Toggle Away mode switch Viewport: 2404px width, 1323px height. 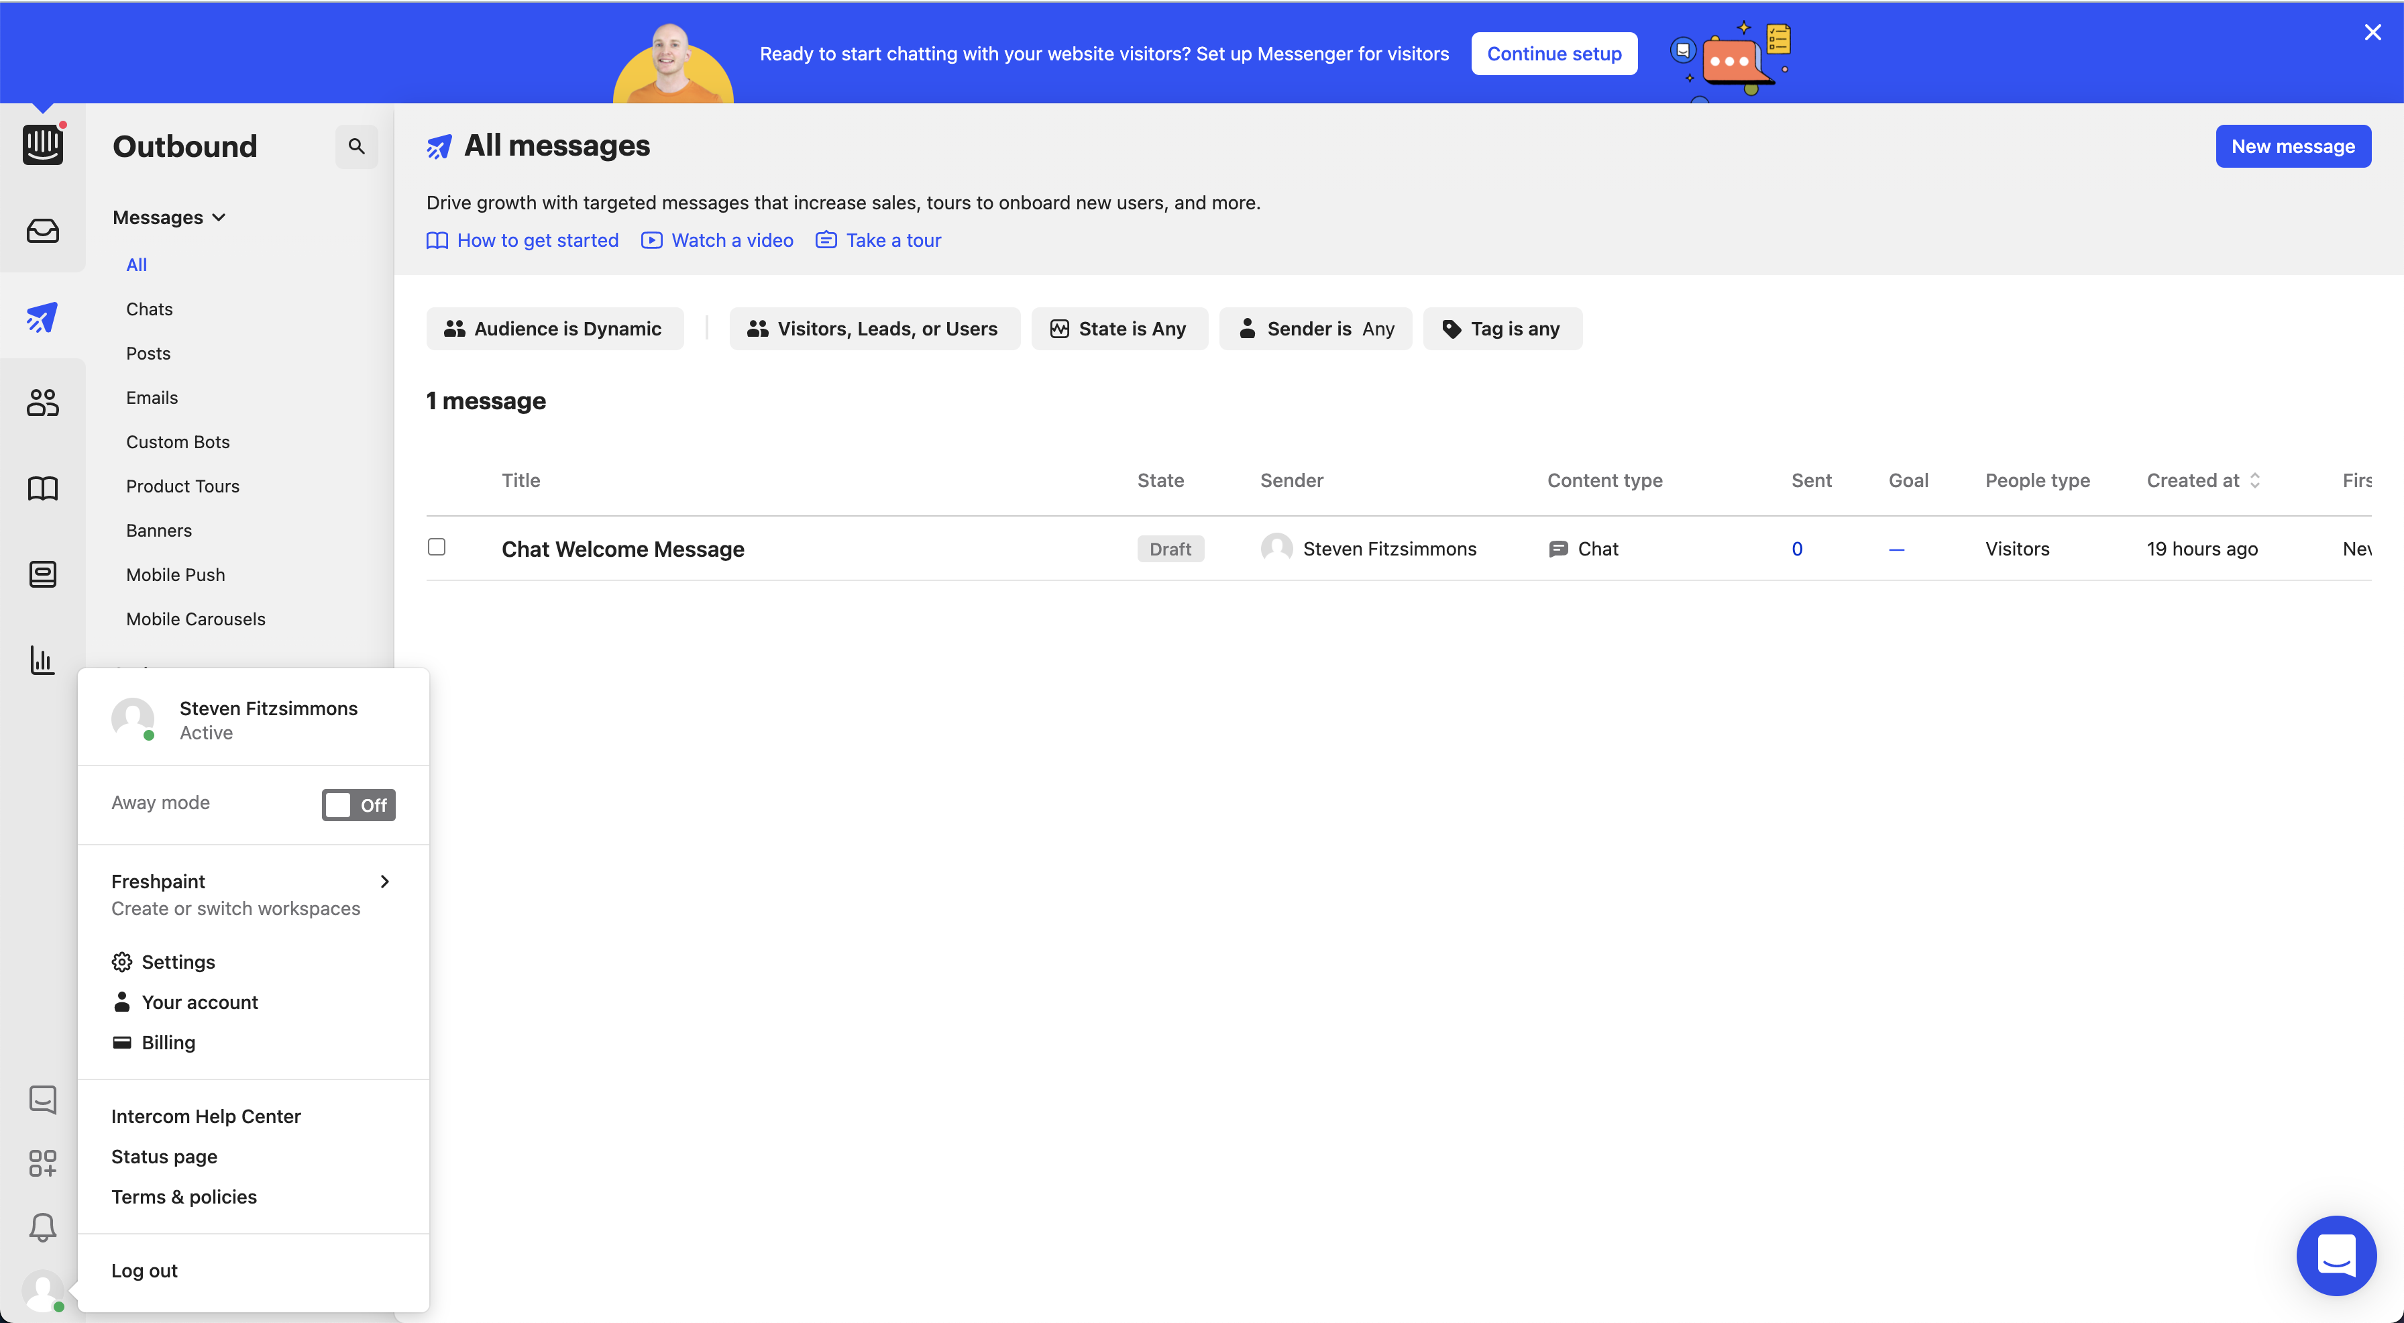tap(358, 805)
